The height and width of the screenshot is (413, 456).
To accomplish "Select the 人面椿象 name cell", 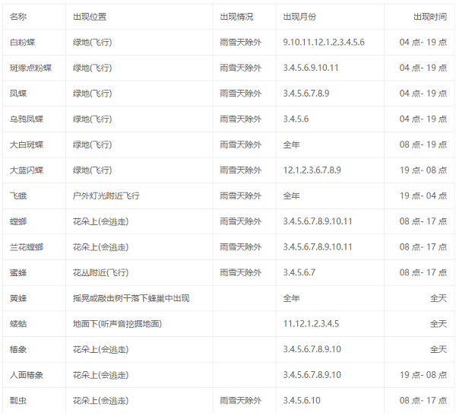I will coord(26,375).
